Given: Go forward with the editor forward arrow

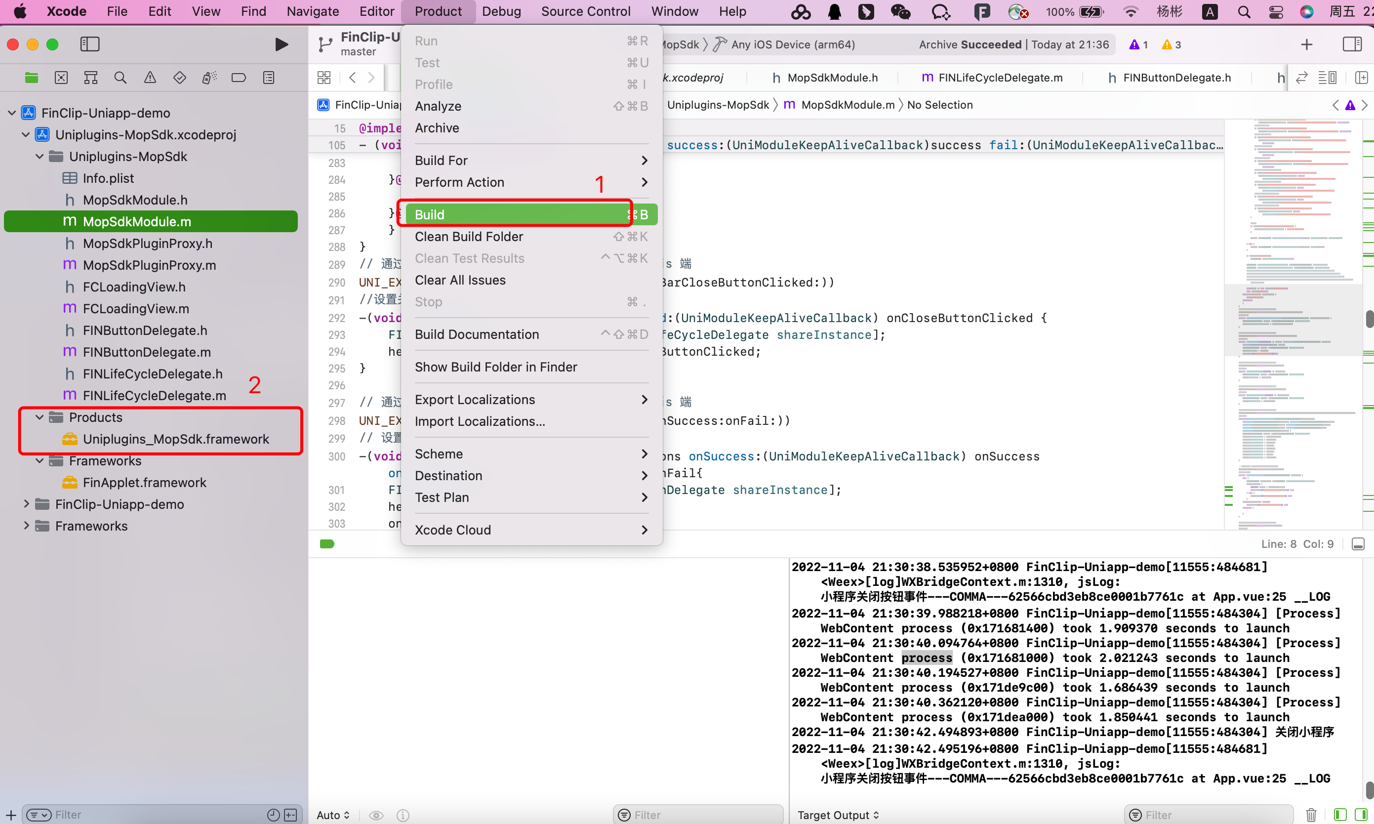Looking at the screenshot, I should [x=371, y=78].
